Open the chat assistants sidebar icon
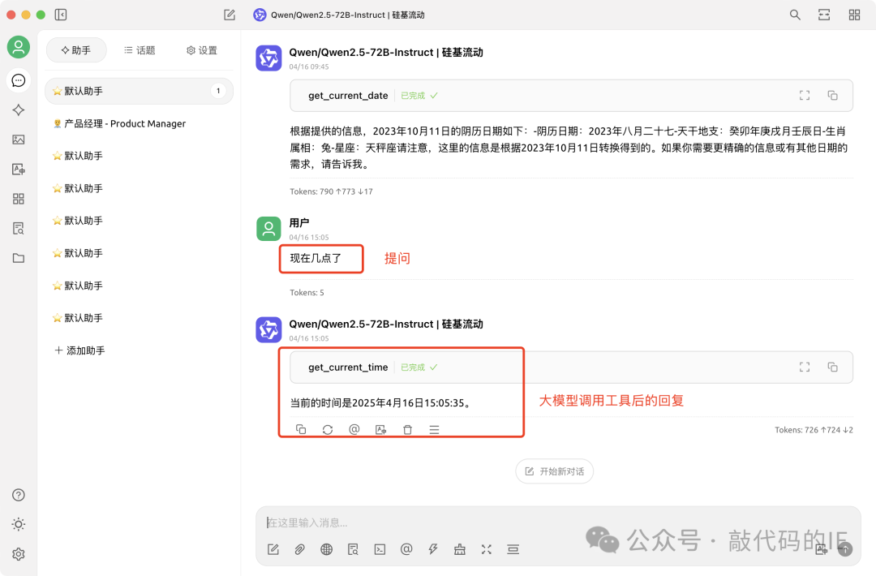This screenshot has width=876, height=576. tap(19, 80)
